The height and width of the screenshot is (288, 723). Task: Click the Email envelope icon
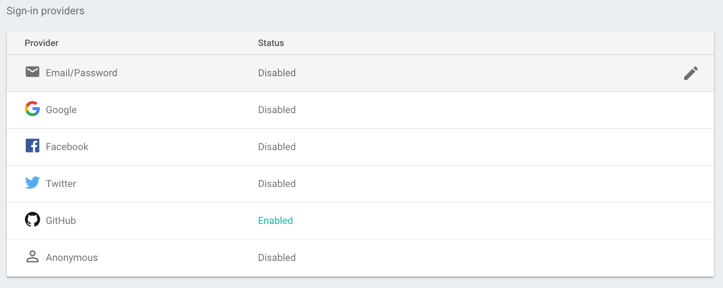click(x=33, y=72)
